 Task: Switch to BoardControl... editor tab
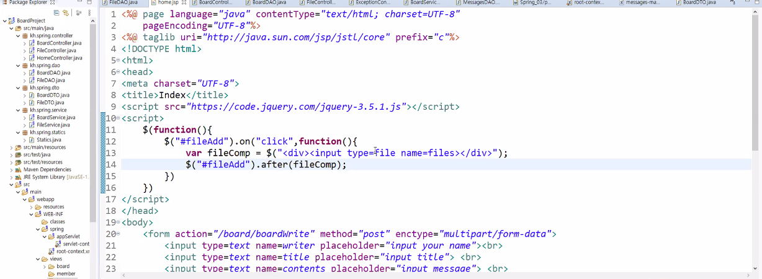tap(211, 3)
